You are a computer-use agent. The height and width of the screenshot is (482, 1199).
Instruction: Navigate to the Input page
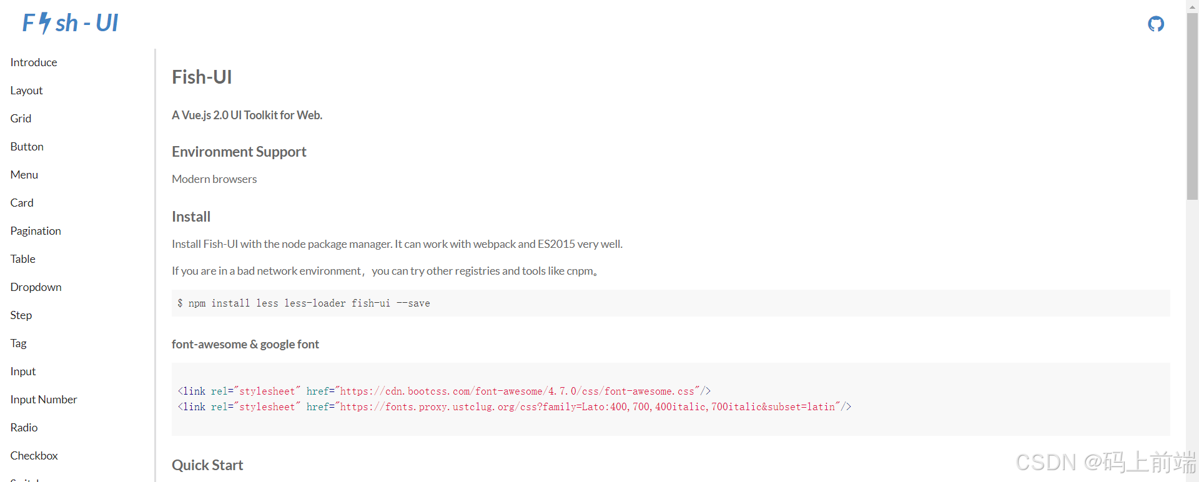pyautogui.click(x=22, y=371)
